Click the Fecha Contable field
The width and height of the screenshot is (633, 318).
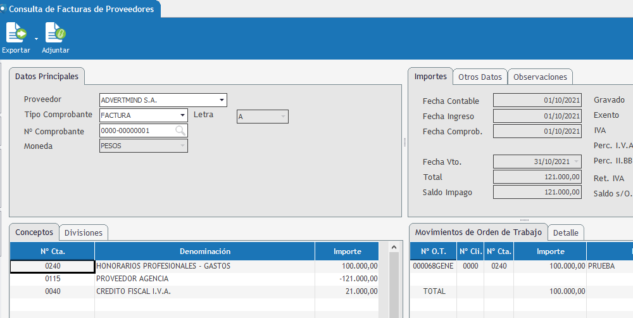537,100
